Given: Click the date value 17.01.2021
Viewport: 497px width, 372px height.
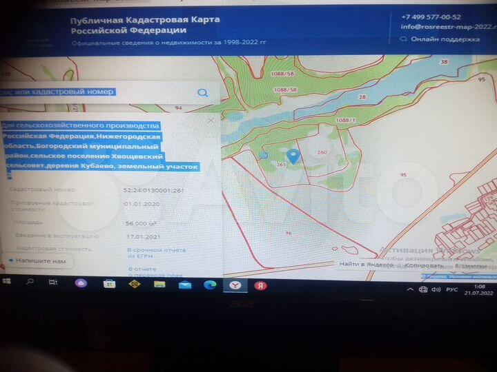Looking at the screenshot, I should (x=144, y=236).
